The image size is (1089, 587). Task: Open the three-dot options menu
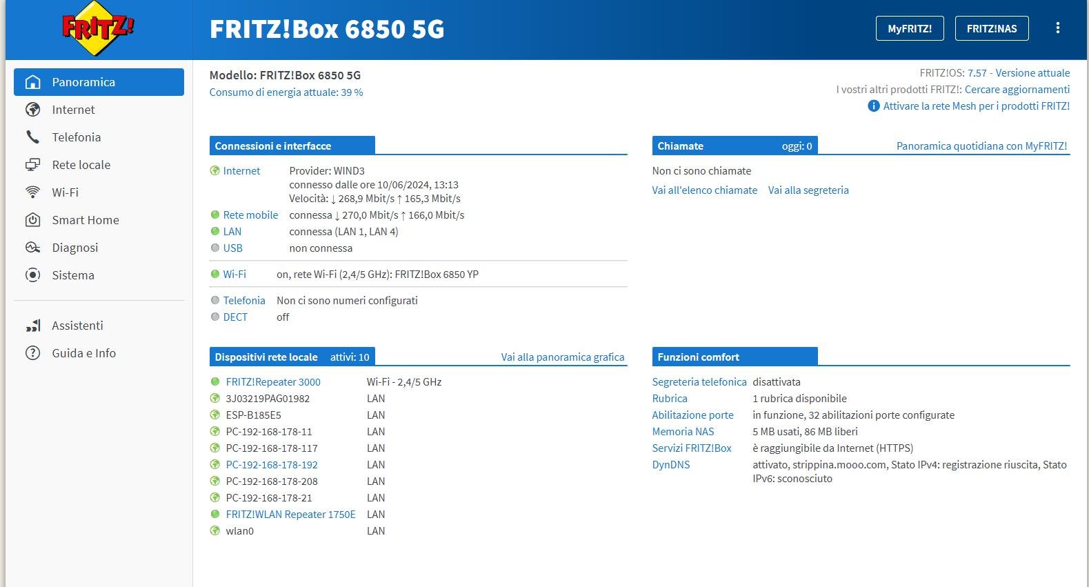coord(1057,28)
